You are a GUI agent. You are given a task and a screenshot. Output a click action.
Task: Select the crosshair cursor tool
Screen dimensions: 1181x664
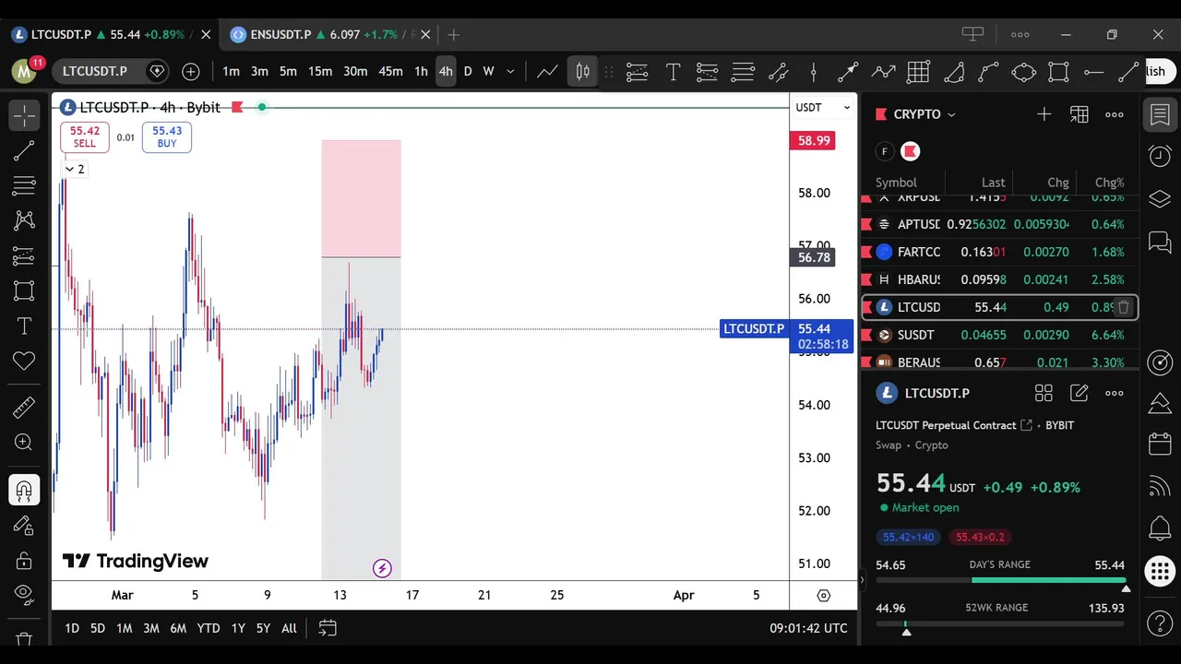pos(25,115)
